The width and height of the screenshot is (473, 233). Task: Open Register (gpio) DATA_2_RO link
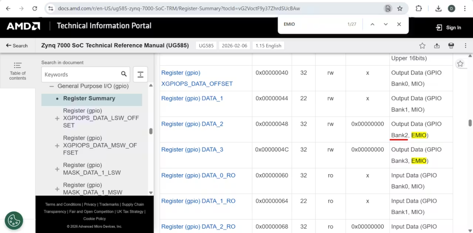click(x=198, y=227)
